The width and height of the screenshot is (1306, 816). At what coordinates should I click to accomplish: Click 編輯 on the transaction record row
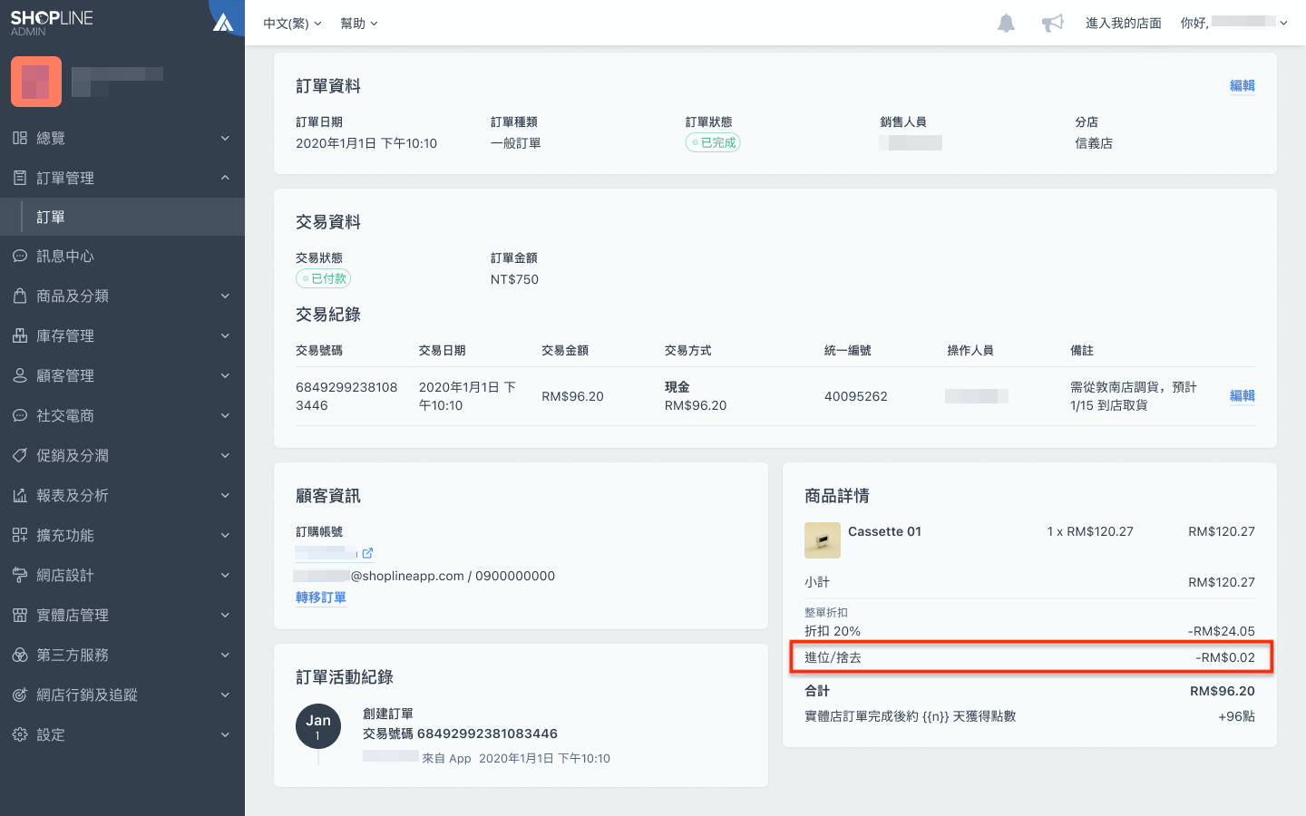(x=1243, y=395)
